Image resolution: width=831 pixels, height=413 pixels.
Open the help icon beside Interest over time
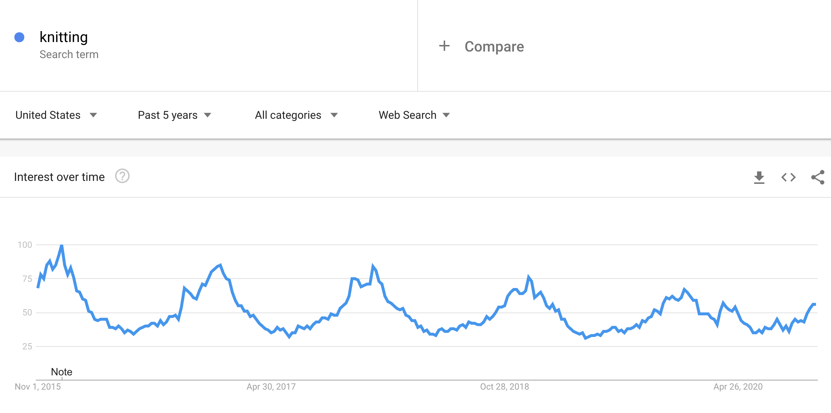click(x=122, y=176)
